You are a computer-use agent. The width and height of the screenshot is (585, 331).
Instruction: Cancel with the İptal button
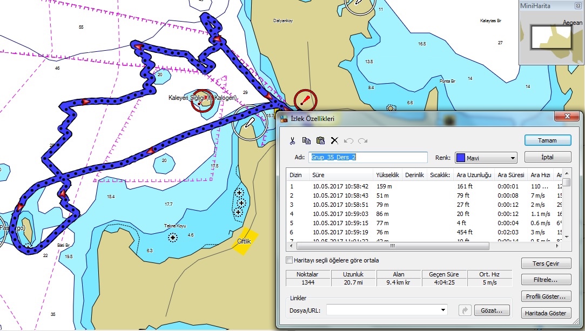pyautogui.click(x=547, y=157)
